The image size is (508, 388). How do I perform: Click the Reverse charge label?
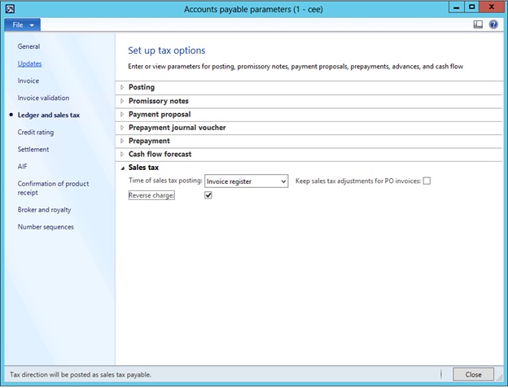point(151,195)
